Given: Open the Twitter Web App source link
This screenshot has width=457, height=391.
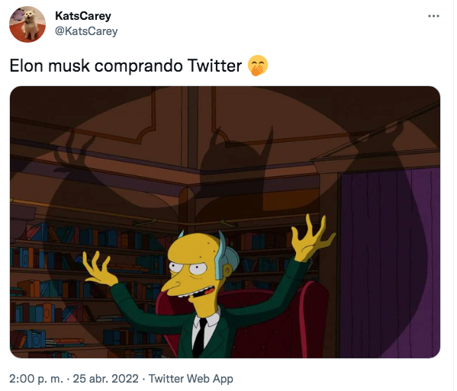Looking at the screenshot, I should [191, 379].
